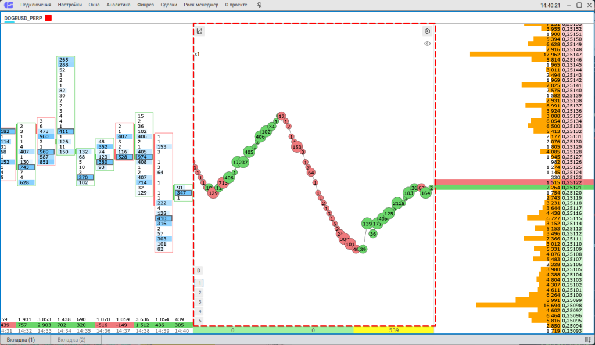Toggle the eye visibility icon in the tick chart

pyautogui.click(x=427, y=44)
